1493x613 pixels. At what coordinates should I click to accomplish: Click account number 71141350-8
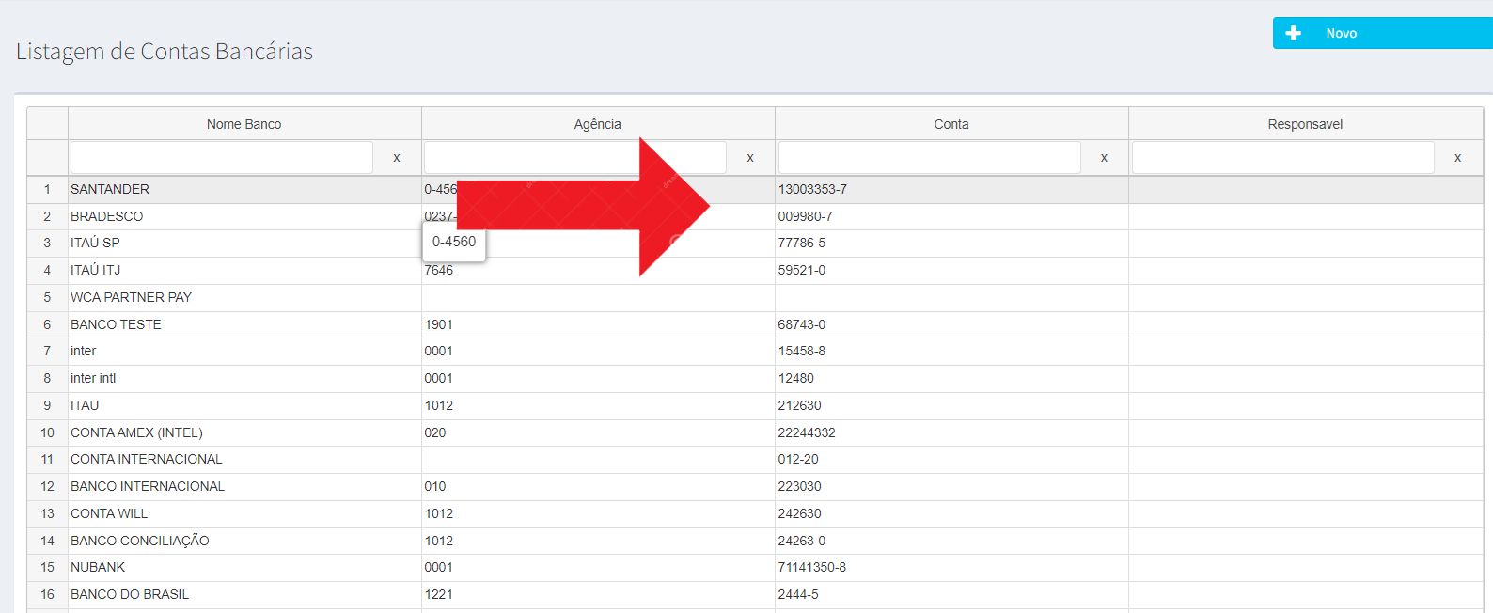pyautogui.click(x=812, y=567)
